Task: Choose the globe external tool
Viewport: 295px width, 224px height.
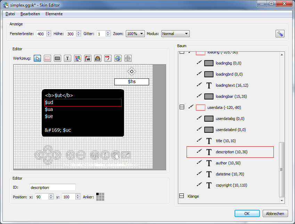Action: point(118,58)
